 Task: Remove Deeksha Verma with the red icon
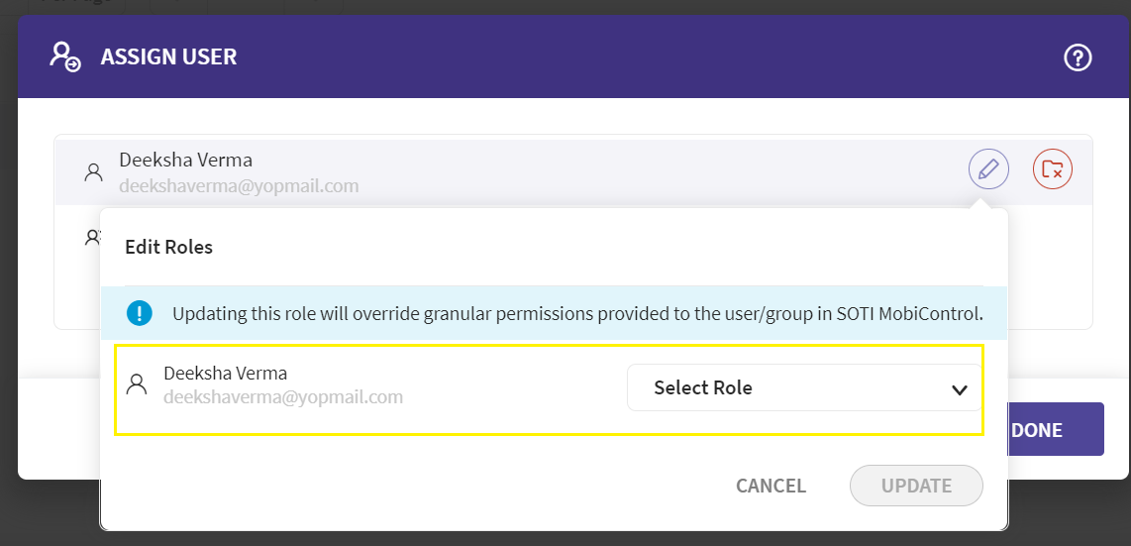[x=1053, y=169]
